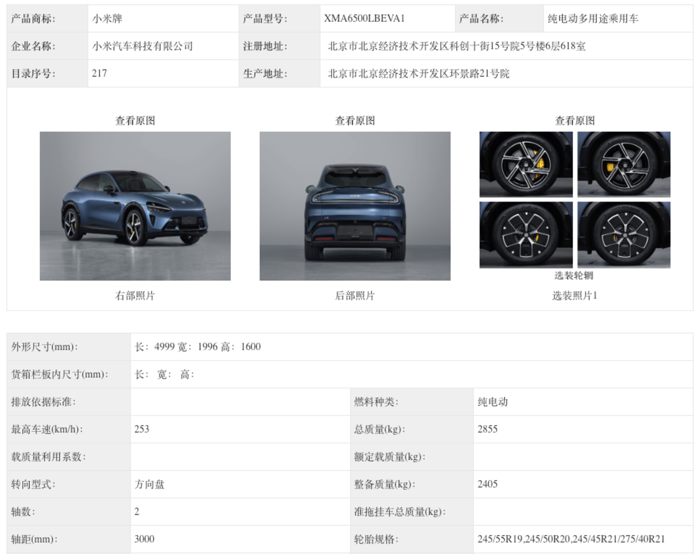Open 查看原图 link above optional wheels photo
This screenshot has width=698, height=554.
(x=574, y=121)
